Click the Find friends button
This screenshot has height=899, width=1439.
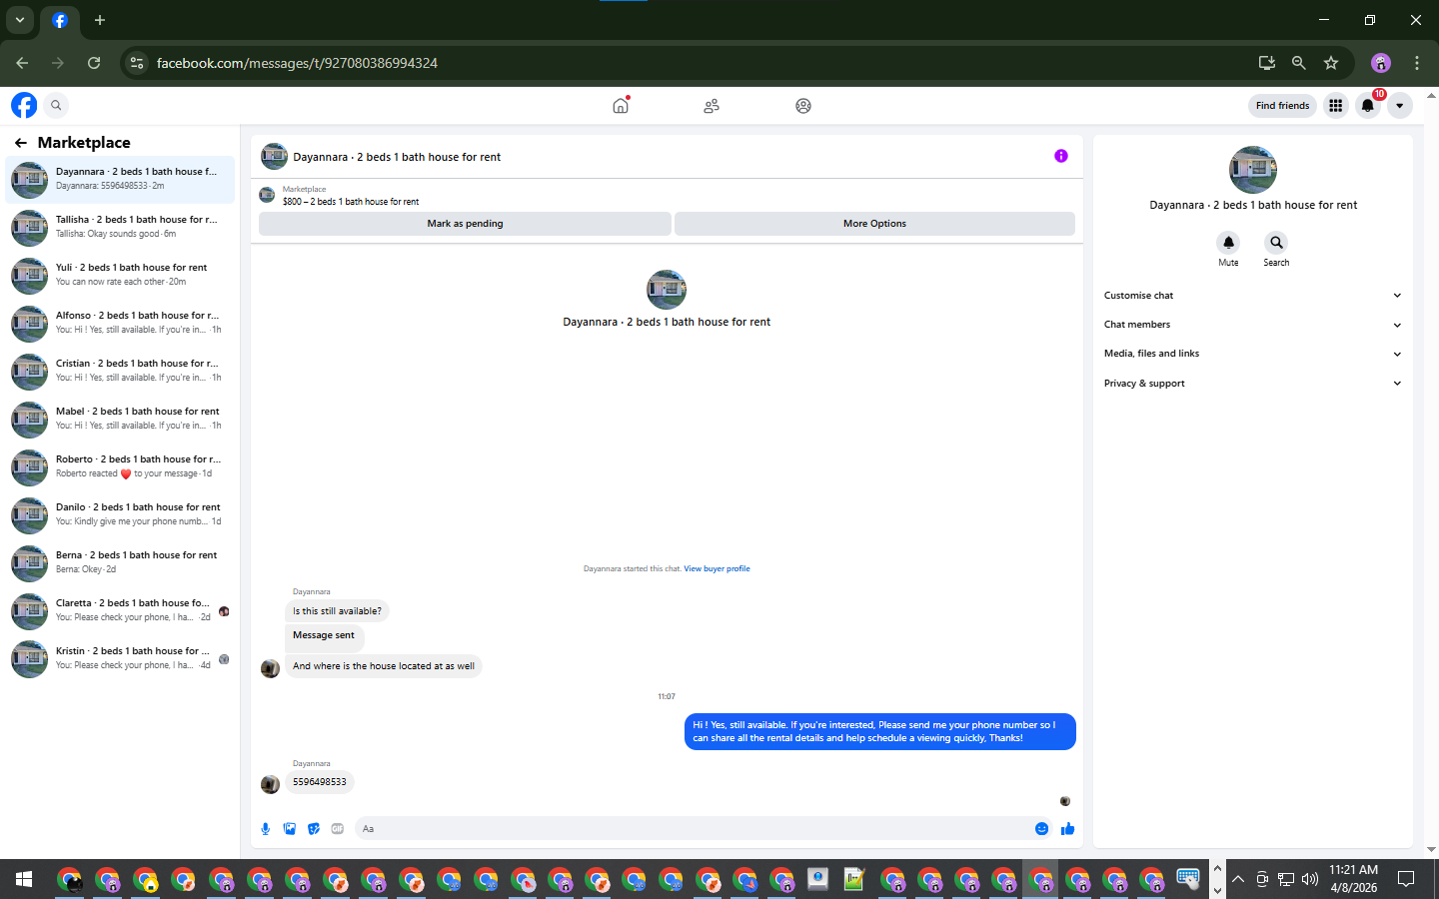pos(1282,105)
